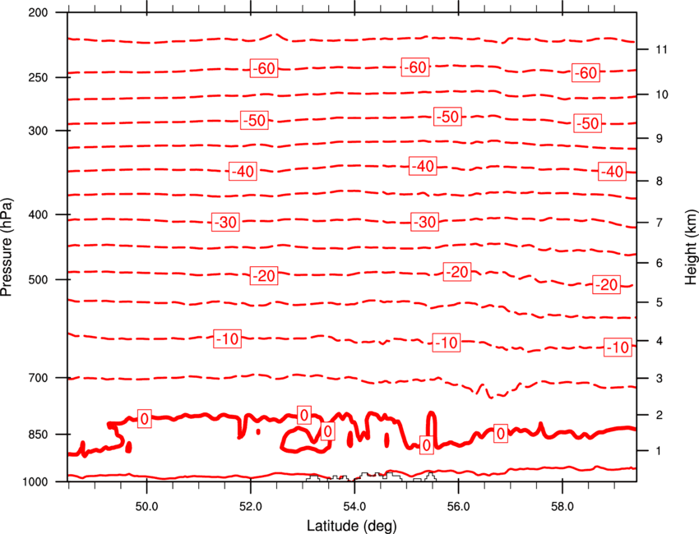Pick the 54.0 latitude tick label
The width and height of the screenshot is (699, 534).
click(x=354, y=507)
